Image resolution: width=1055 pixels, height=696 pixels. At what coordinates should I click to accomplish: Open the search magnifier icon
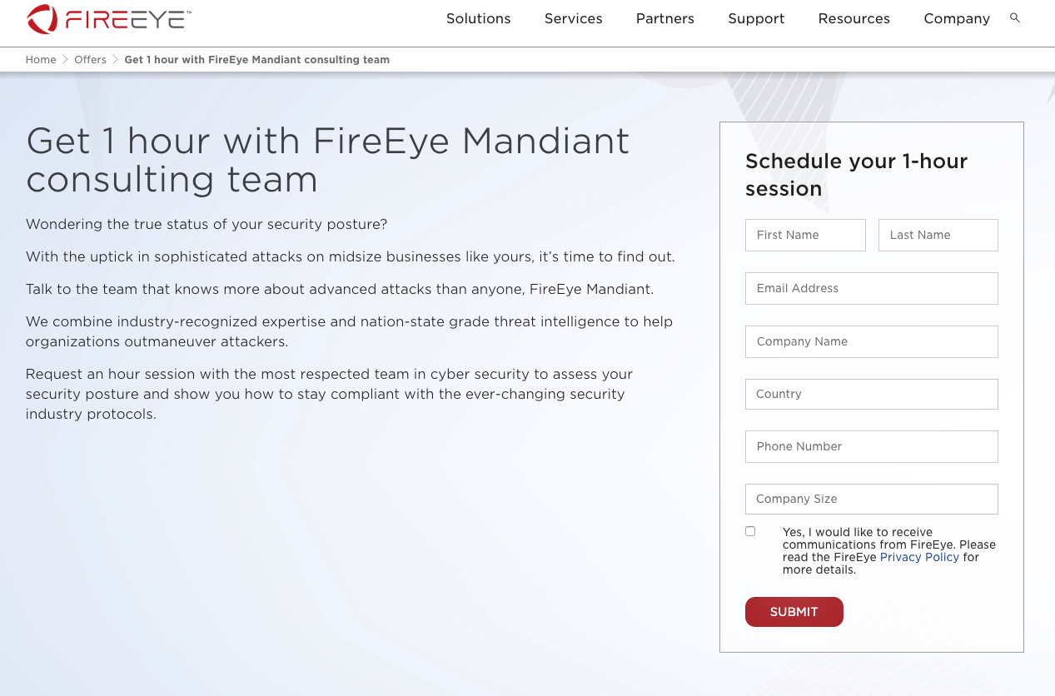[x=1014, y=17]
